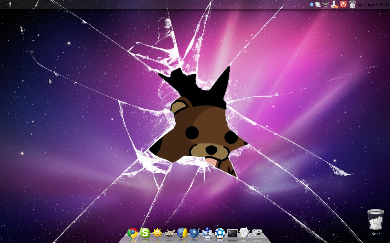
Task: Open the calendar from clock 'sob 16 paź, 13:04'
Action: tap(373, 5)
